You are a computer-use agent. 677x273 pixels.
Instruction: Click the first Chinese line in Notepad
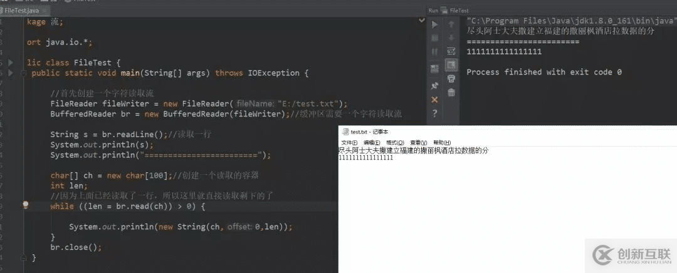coord(414,151)
